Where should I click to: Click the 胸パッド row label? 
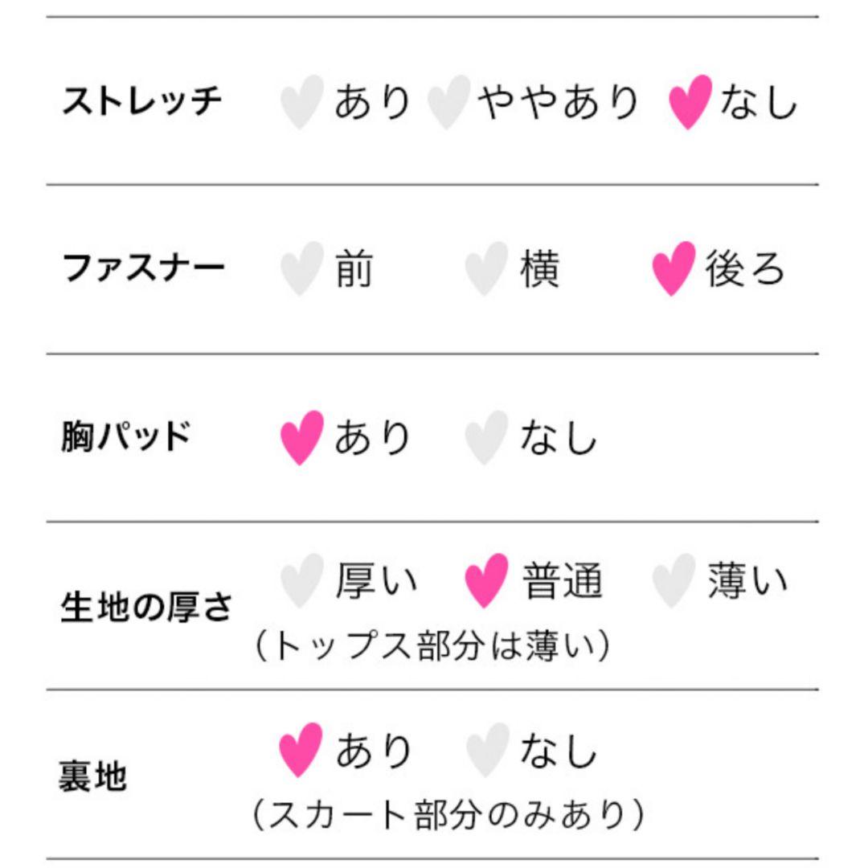125,436
